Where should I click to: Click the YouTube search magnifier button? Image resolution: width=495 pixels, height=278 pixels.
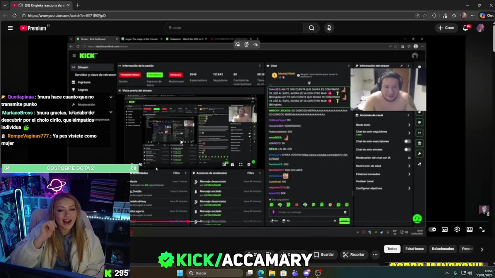(x=311, y=28)
